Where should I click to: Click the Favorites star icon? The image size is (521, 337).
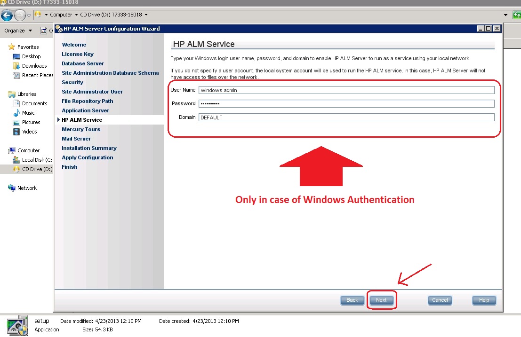[12, 47]
